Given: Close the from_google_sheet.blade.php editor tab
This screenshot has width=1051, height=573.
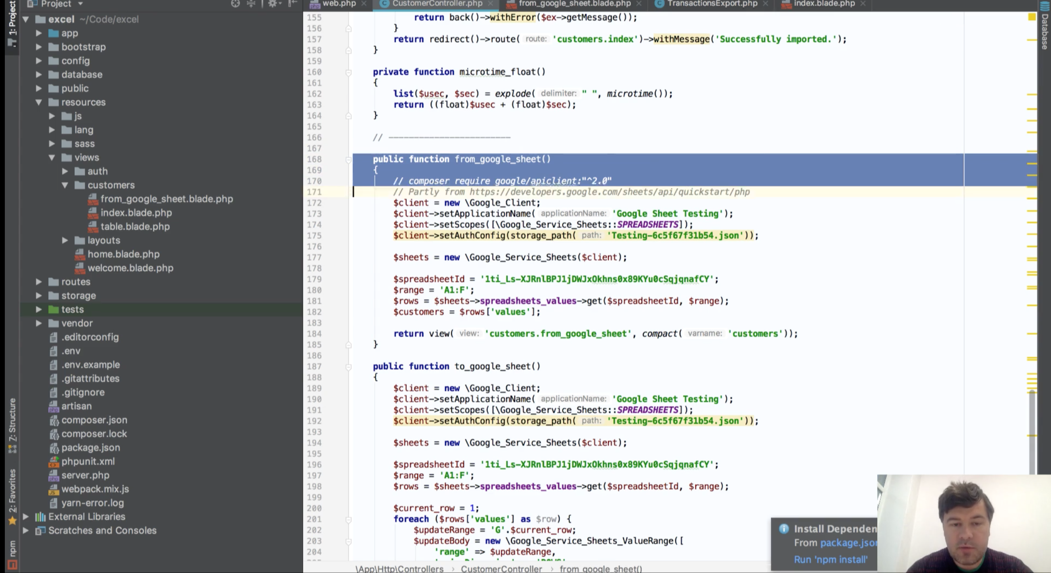Looking at the screenshot, I should (639, 4).
